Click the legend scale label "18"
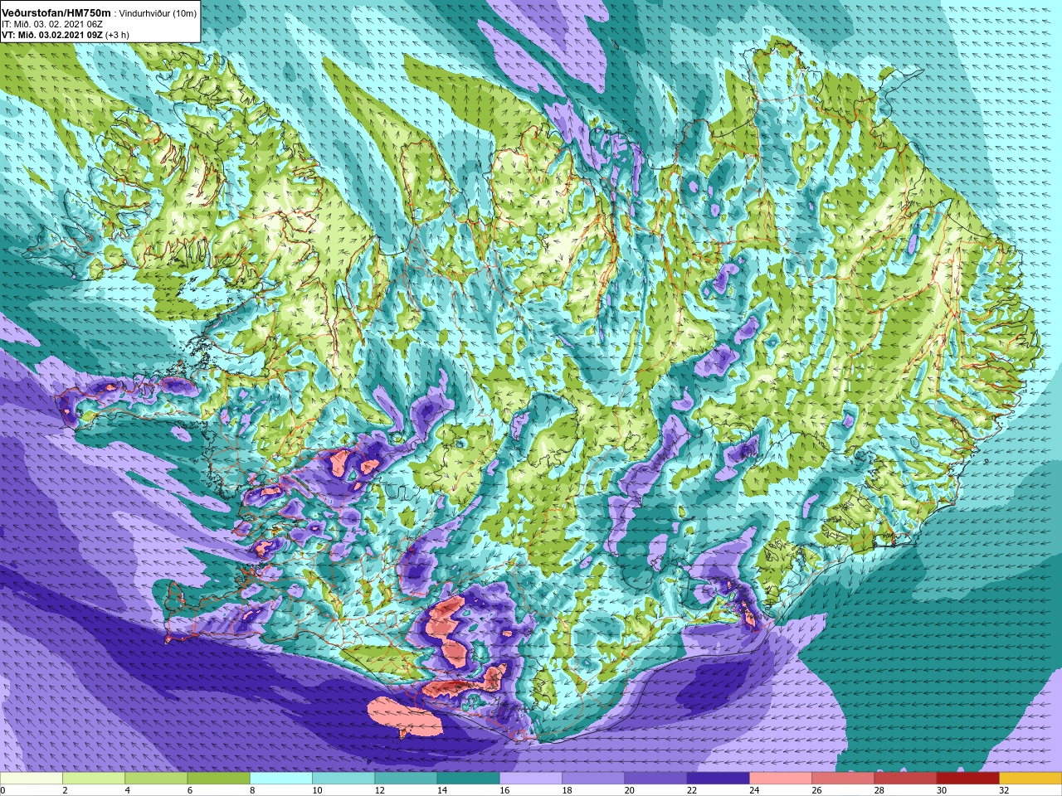The width and height of the screenshot is (1062, 796). [x=568, y=791]
